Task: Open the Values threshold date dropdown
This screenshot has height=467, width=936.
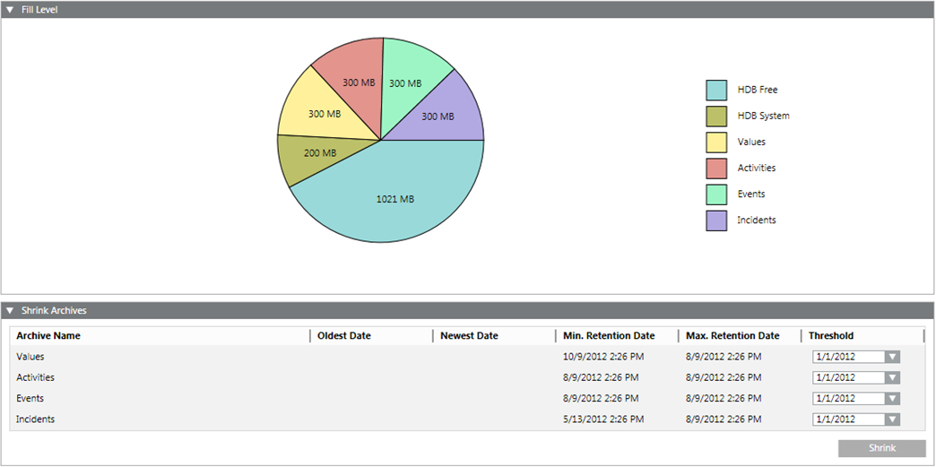Action: tap(891, 357)
